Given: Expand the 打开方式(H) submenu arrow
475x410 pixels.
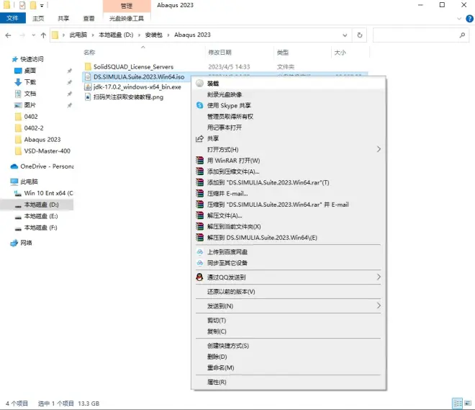Looking at the screenshot, I should tap(379, 149).
